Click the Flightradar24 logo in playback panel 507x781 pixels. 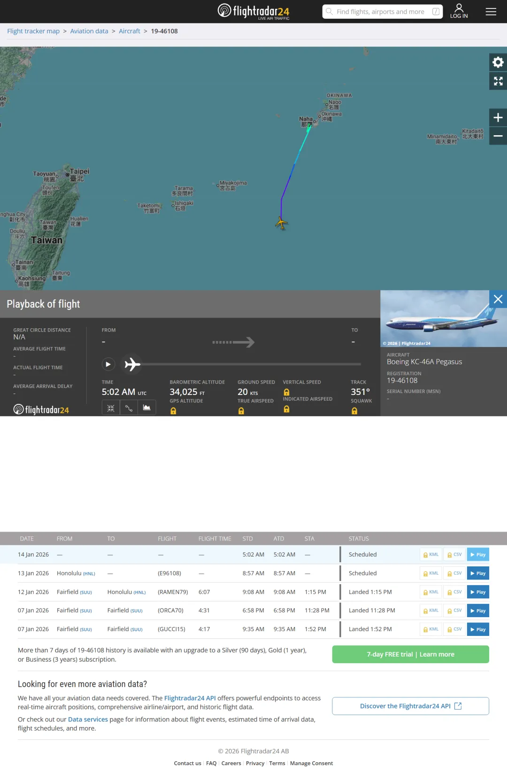pyautogui.click(x=41, y=410)
